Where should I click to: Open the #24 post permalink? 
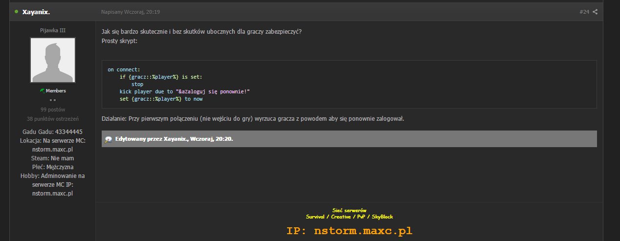pyautogui.click(x=584, y=12)
